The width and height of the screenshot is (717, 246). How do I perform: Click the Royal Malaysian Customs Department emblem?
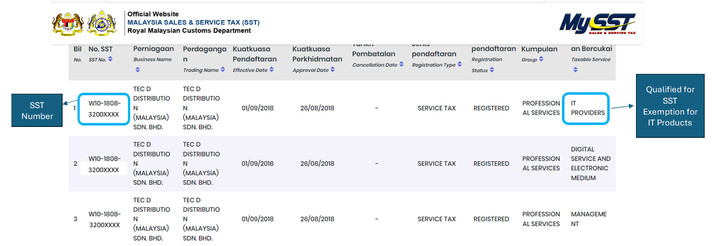[102, 23]
